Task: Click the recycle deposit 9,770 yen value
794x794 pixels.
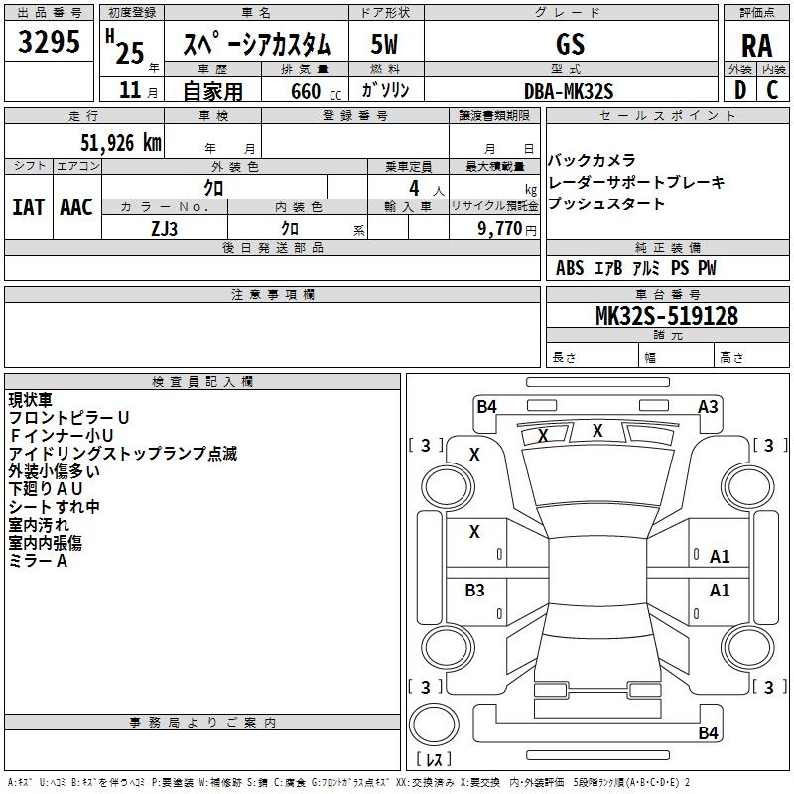Action: (507, 228)
